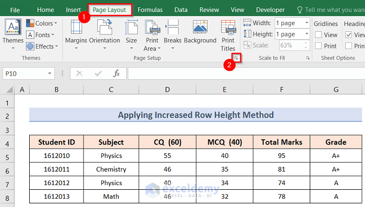Expand the Name Box dropdown arrow
The width and height of the screenshot is (365, 207).
point(50,74)
